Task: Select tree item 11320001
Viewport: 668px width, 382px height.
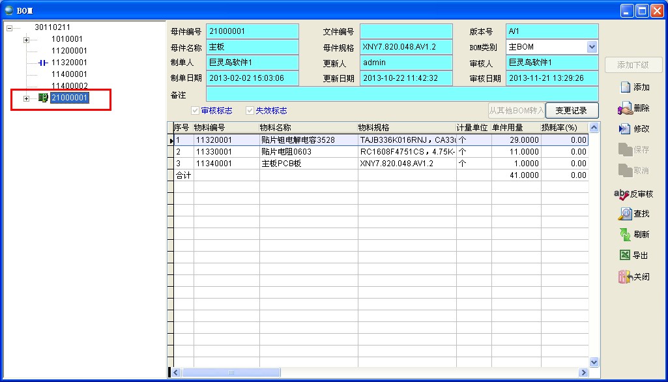Action: [x=68, y=63]
